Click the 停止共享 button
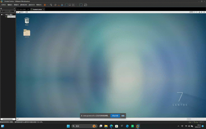 [x=115, y=116]
